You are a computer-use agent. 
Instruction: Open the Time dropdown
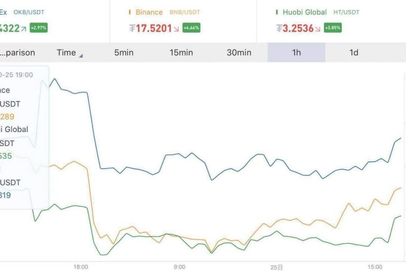pyautogui.click(x=69, y=53)
